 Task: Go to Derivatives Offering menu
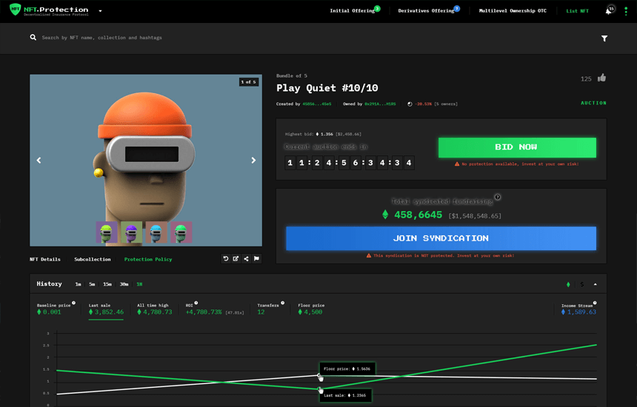[x=426, y=11]
